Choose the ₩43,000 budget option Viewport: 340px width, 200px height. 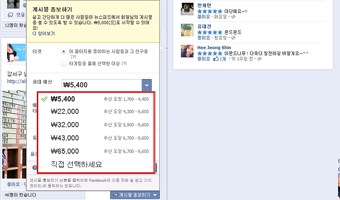click(x=95, y=138)
